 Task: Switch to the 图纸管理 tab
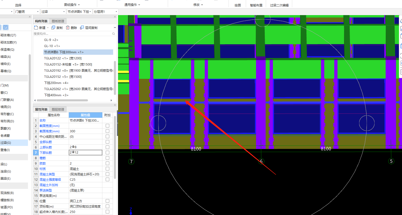(58, 21)
